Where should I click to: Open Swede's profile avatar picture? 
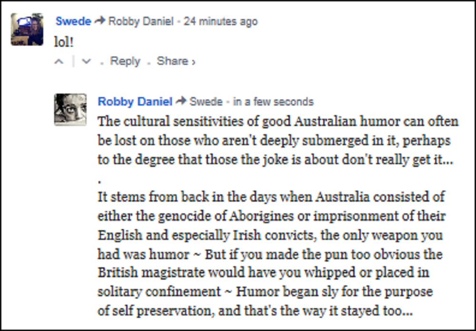point(27,29)
